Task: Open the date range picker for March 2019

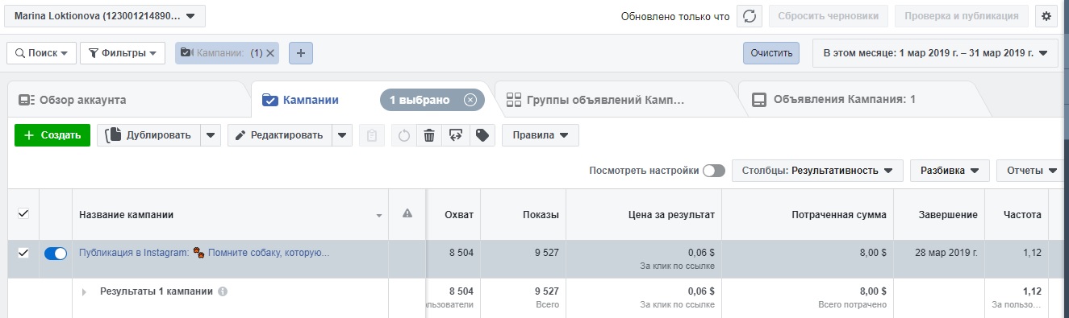Action: tap(935, 53)
